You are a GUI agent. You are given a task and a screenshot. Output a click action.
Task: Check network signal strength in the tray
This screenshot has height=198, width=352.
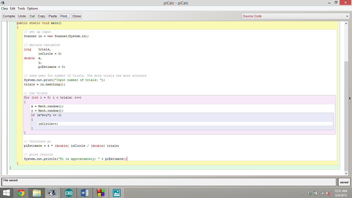pyautogui.click(x=321, y=193)
